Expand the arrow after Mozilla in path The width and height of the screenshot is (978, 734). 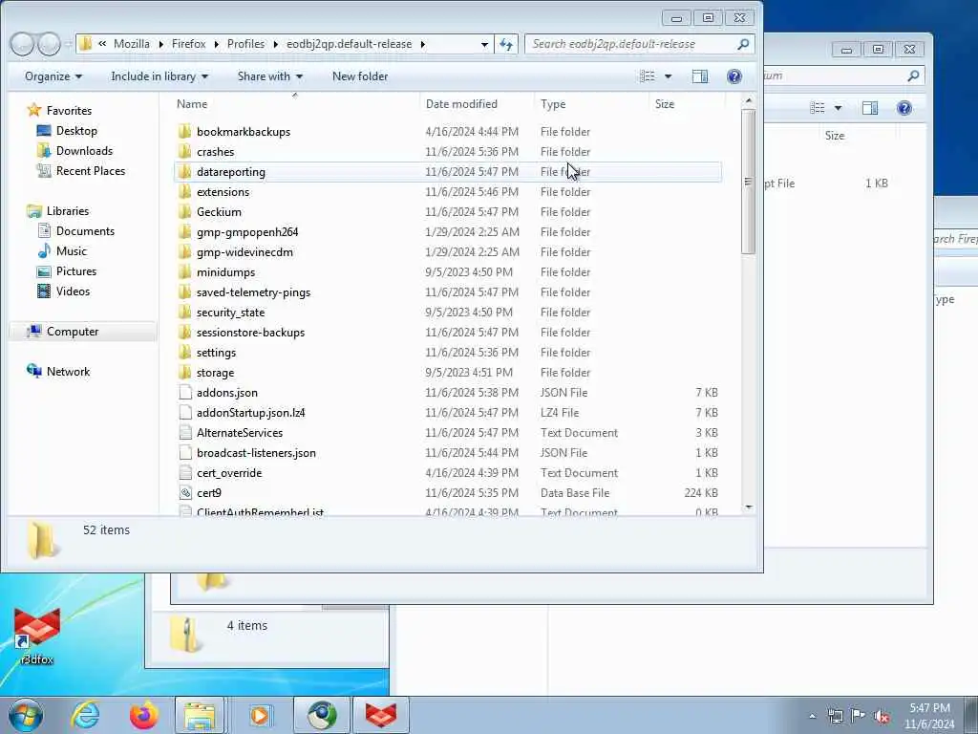[x=160, y=44]
